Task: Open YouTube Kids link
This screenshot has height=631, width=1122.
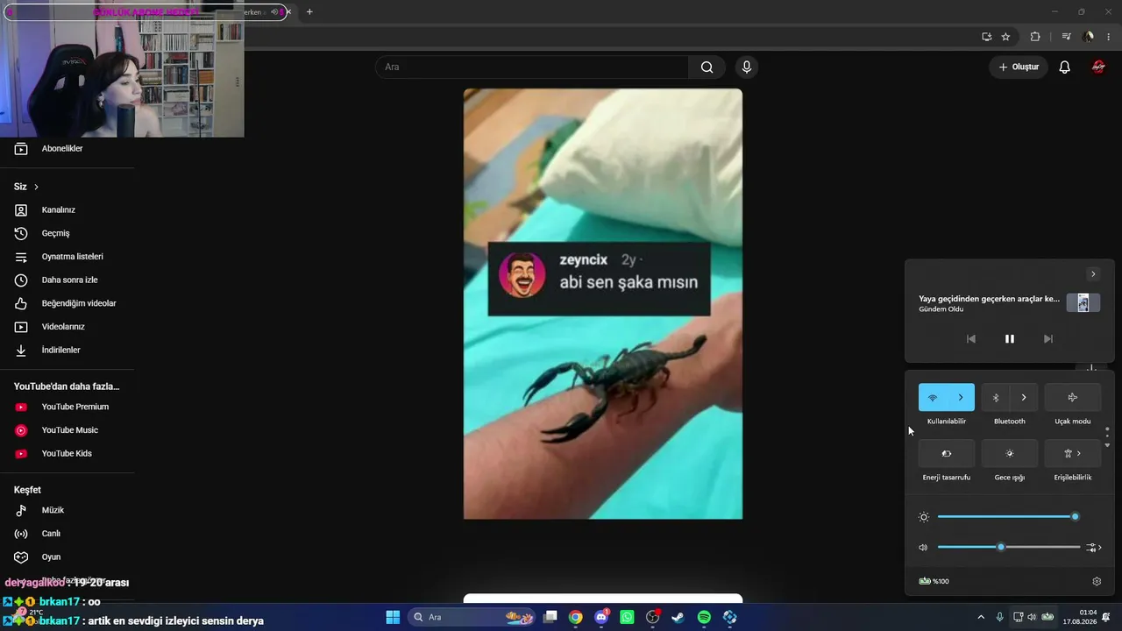Action: (67, 453)
